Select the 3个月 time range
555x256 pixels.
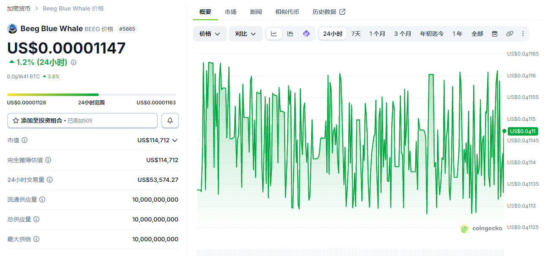403,34
